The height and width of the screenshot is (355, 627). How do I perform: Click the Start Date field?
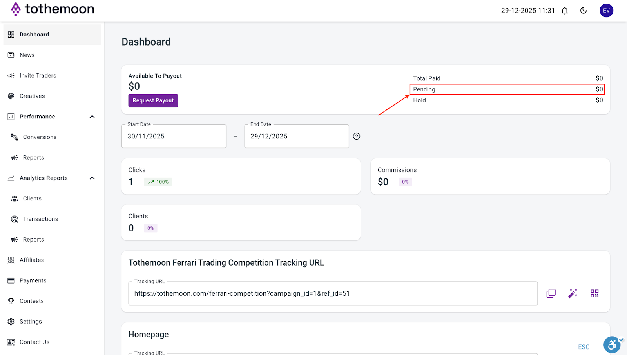174,136
